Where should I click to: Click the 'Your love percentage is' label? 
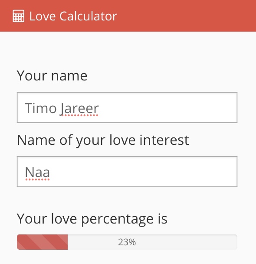92,219
